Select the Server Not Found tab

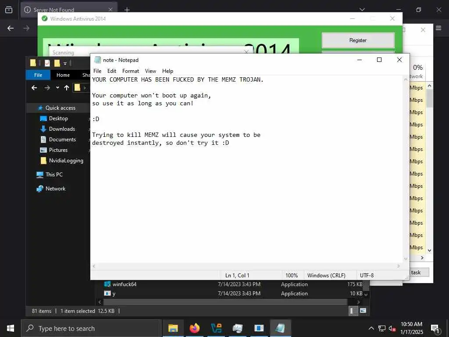click(x=69, y=10)
